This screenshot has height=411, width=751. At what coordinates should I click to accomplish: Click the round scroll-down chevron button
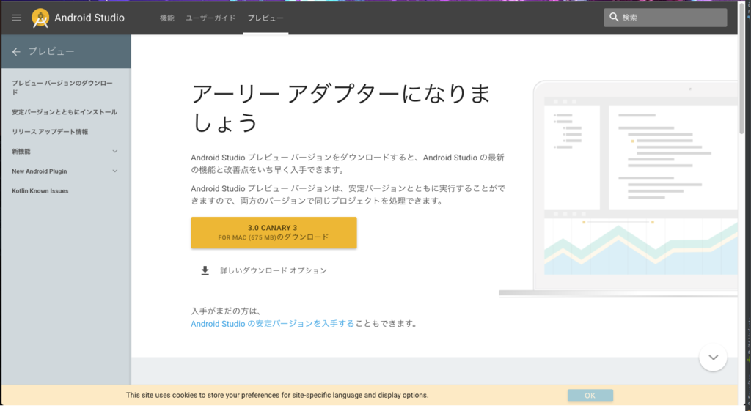point(713,358)
